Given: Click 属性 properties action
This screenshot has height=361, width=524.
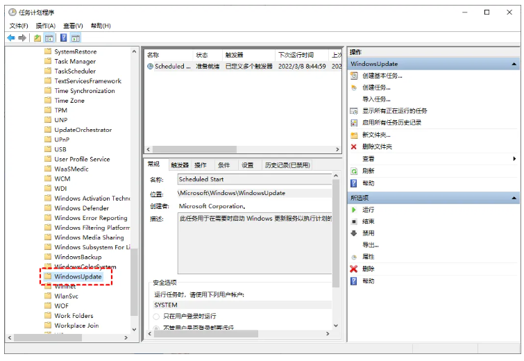Looking at the screenshot, I should pos(369,257).
